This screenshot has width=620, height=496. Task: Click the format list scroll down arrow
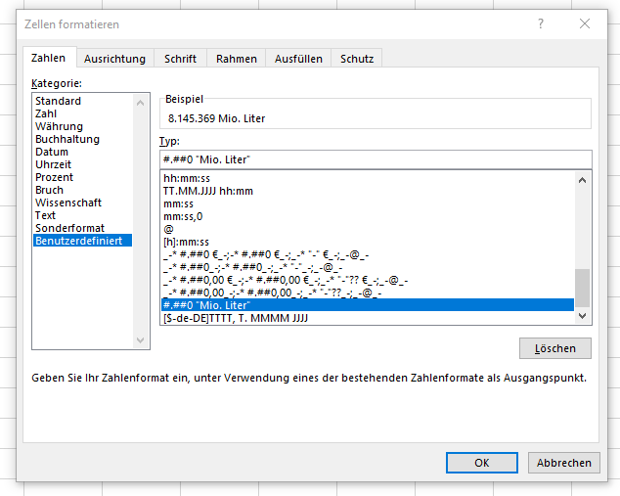pyautogui.click(x=582, y=316)
